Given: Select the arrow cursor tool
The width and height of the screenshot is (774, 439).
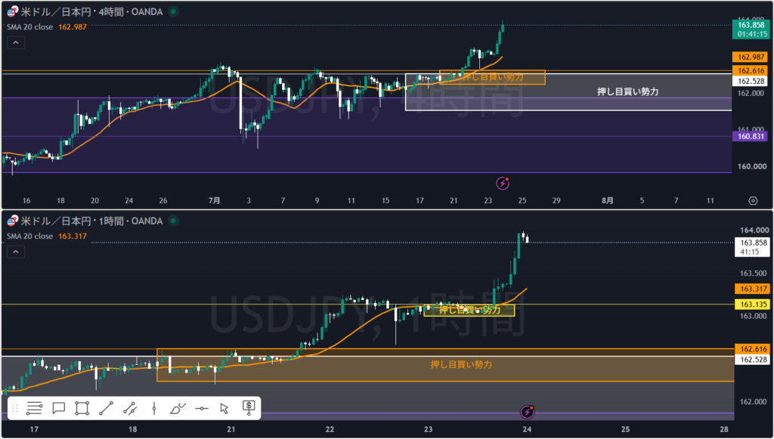Looking at the screenshot, I should click(x=224, y=409).
